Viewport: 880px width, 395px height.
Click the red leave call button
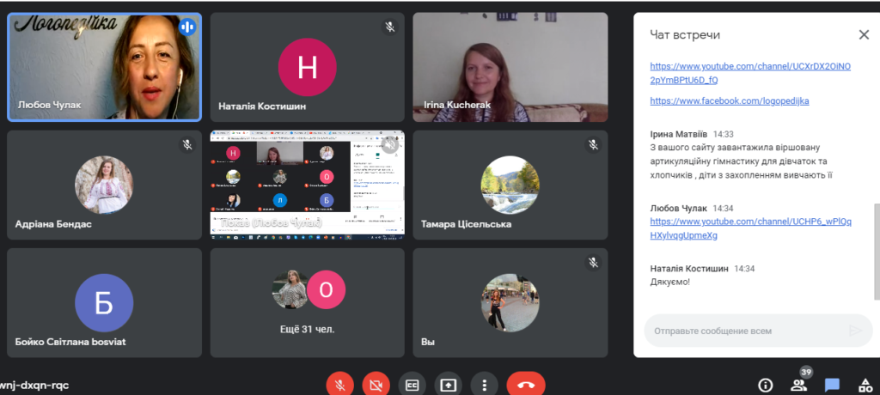pyautogui.click(x=526, y=386)
